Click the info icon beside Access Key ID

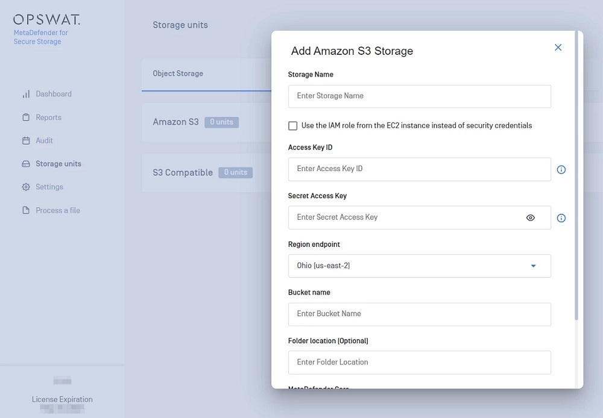coord(561,169)
